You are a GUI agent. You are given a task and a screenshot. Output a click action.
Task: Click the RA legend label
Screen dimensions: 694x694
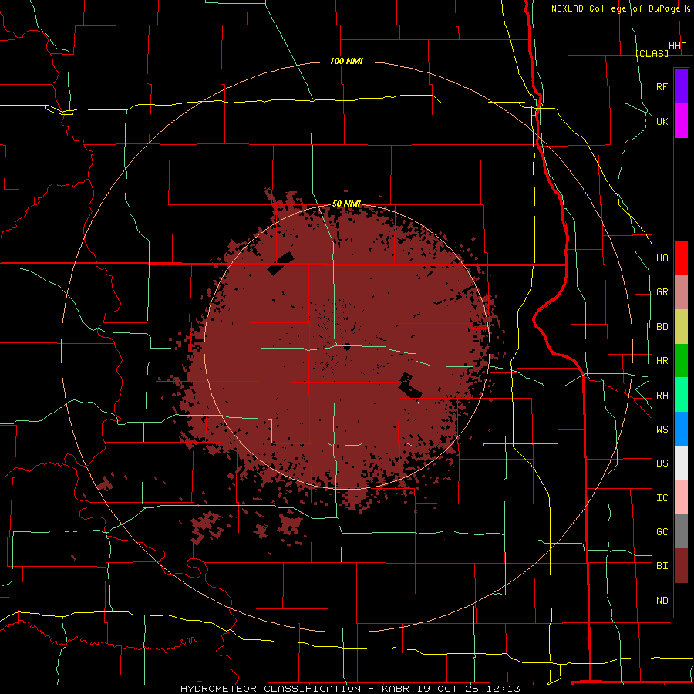662,395
